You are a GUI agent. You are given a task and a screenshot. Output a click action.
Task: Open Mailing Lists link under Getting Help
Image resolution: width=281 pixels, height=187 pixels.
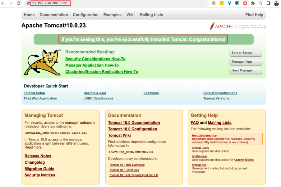click(x=220, y=123)
